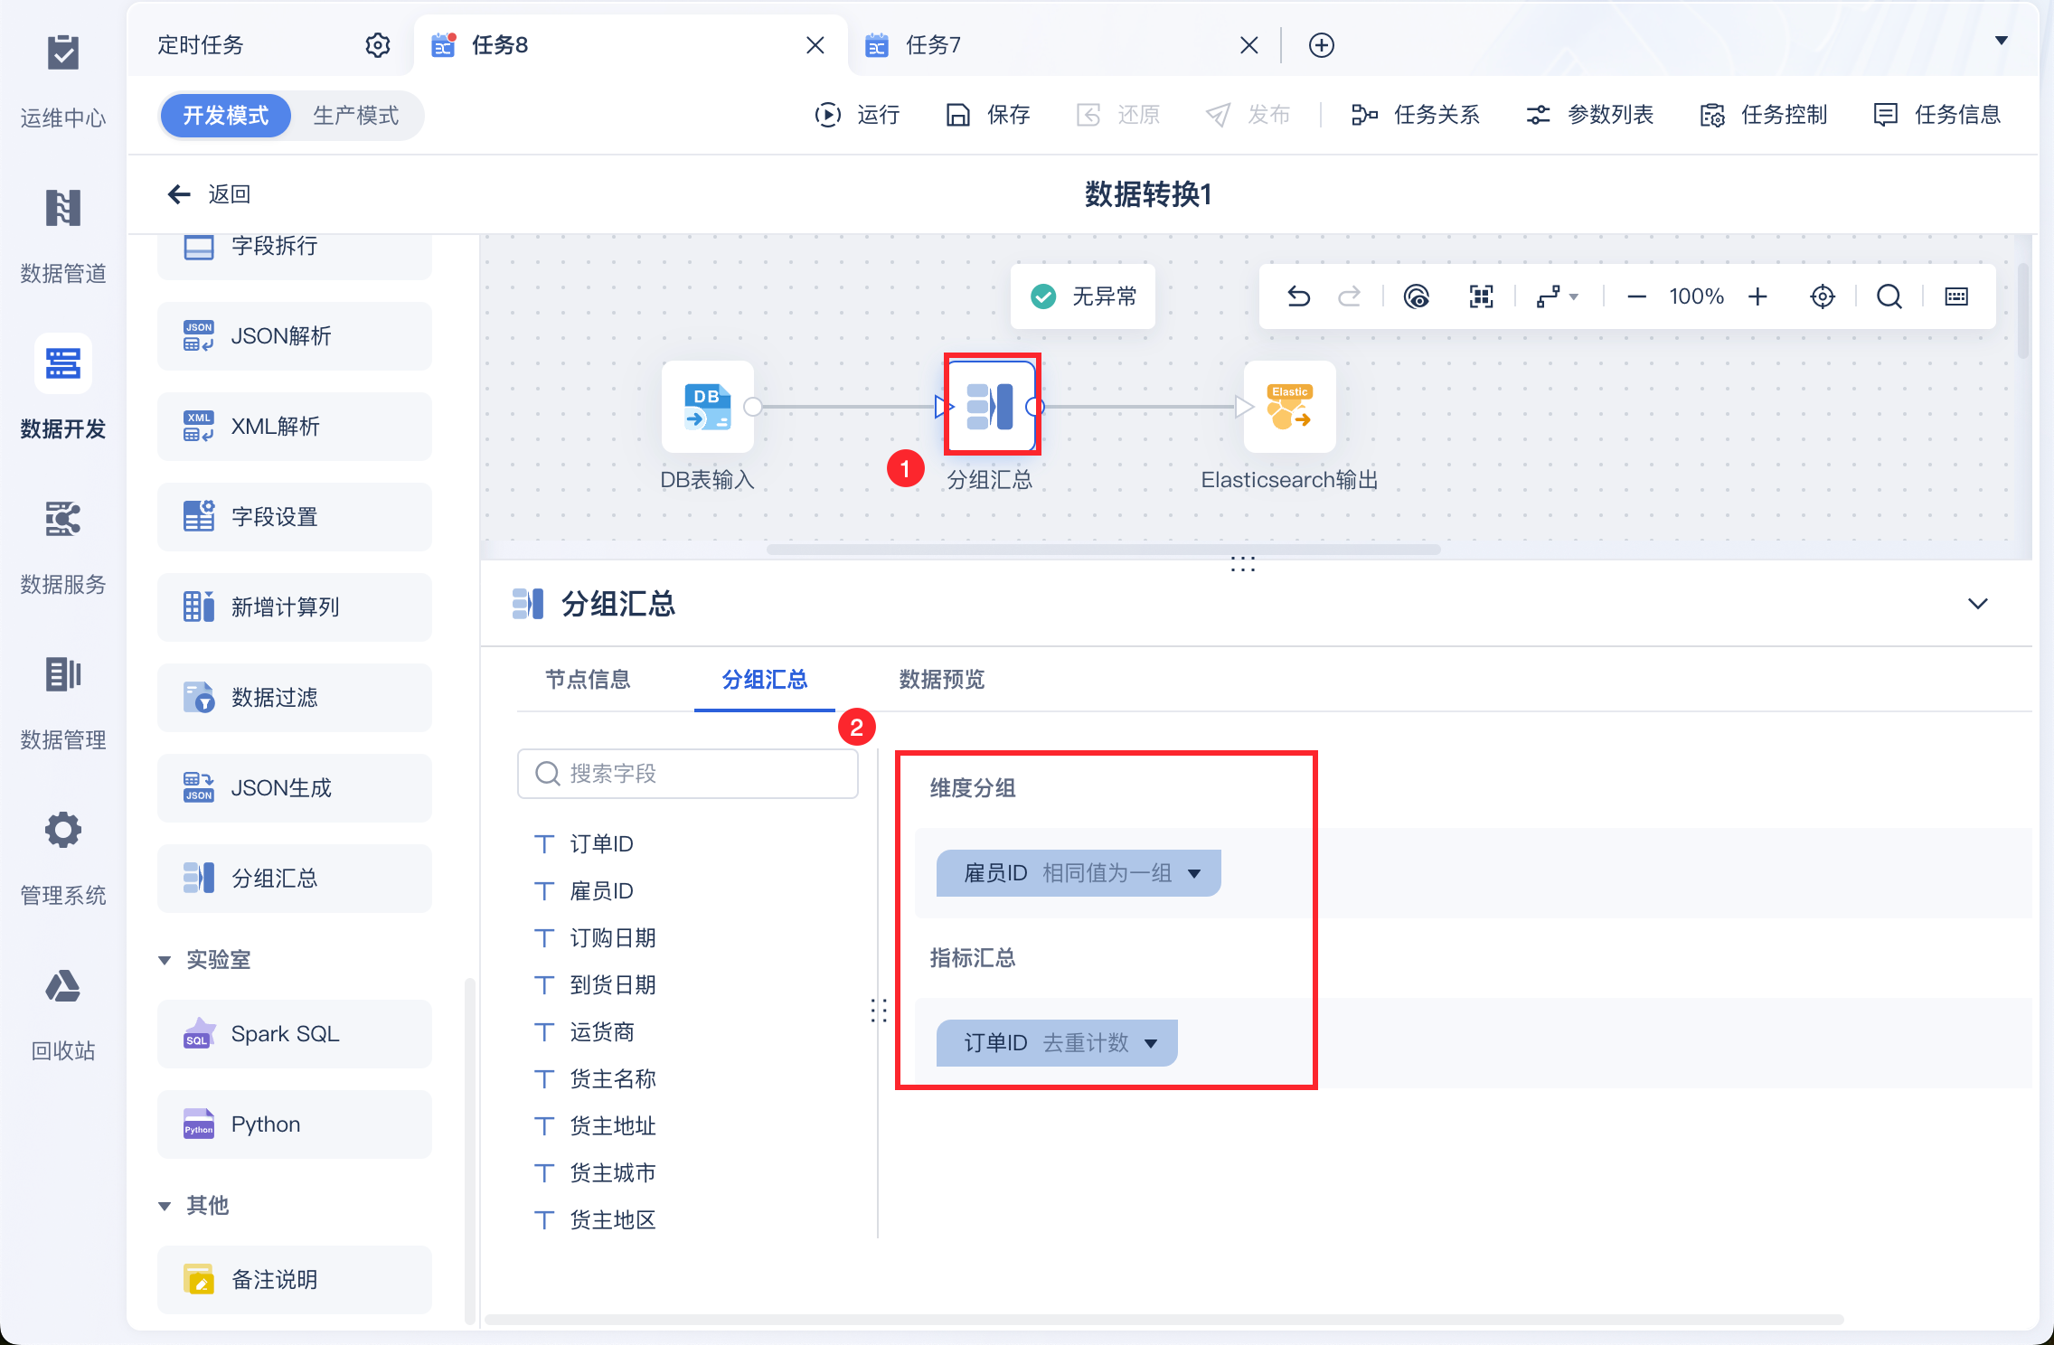This screenshot has width=2054, height=1345.
Task: Click the 搜索字段 search box
Action: tap(687, 774)
